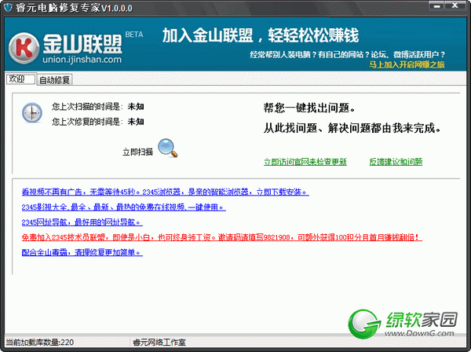471x352 pixels.
Task: Click 从此找问题、解决问题都由我来完成 text
Action: [352, 128]
